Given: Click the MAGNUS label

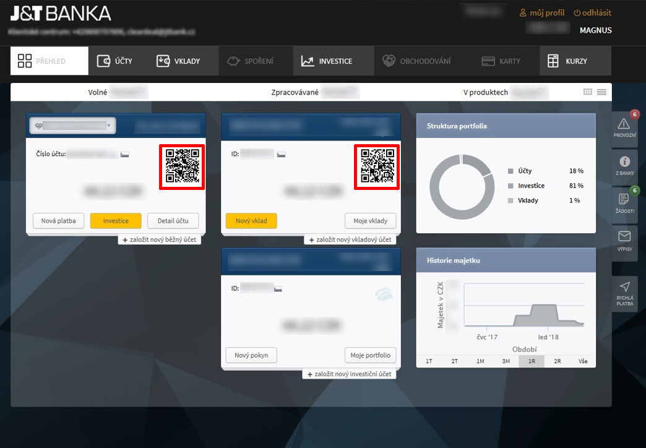Looking at the screenshot, I should coord(596,30).
